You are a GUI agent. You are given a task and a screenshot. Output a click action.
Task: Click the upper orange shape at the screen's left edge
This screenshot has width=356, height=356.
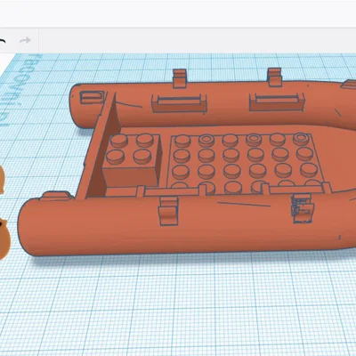2,180
